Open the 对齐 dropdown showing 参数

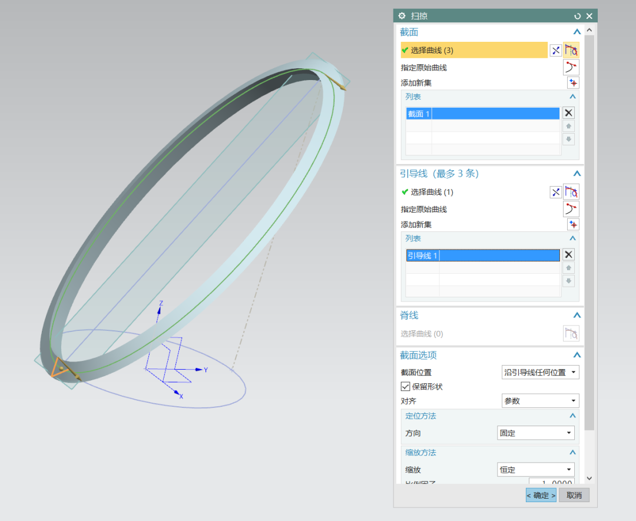coord(540,401)
